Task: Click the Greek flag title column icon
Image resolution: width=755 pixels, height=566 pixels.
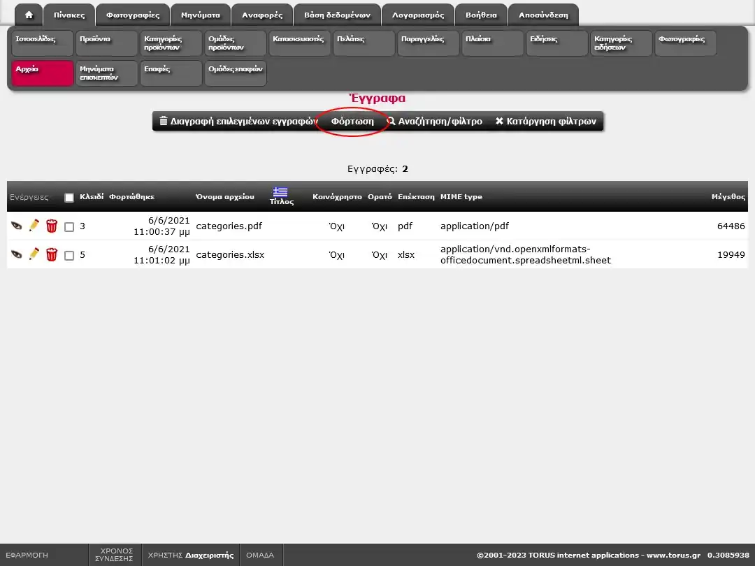Action: tap(280, 192)
